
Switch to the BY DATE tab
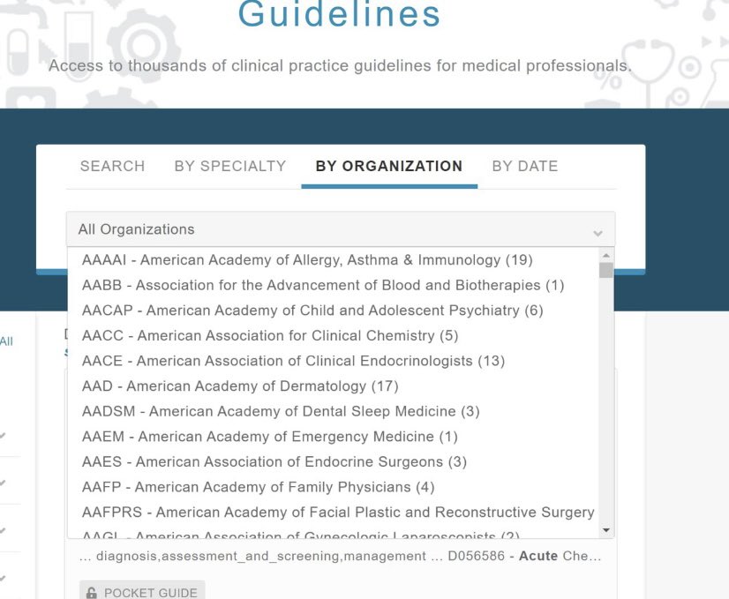click(x=525, y=167)
